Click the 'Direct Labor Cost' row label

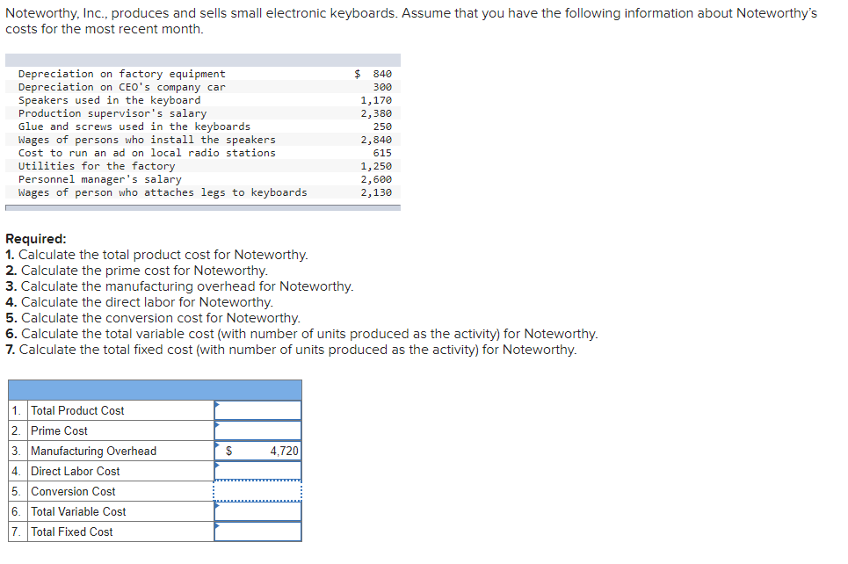(x=76, y=471)
